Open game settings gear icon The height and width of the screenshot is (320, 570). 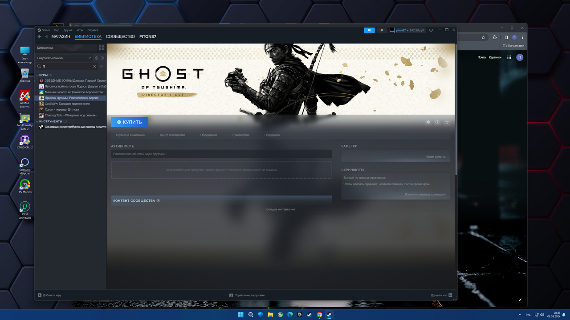[428, 122]
